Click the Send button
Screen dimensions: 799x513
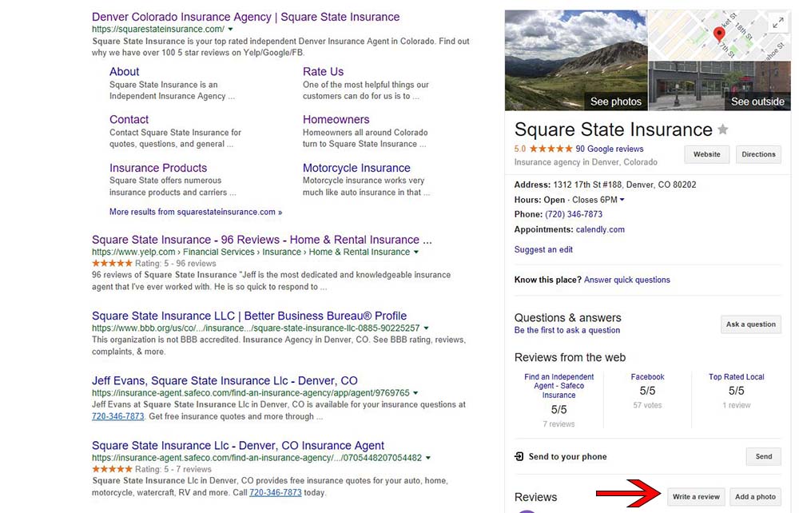[763, 456]
